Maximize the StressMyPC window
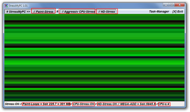Screen dimensions: 190x112 [x=172, y=5]
